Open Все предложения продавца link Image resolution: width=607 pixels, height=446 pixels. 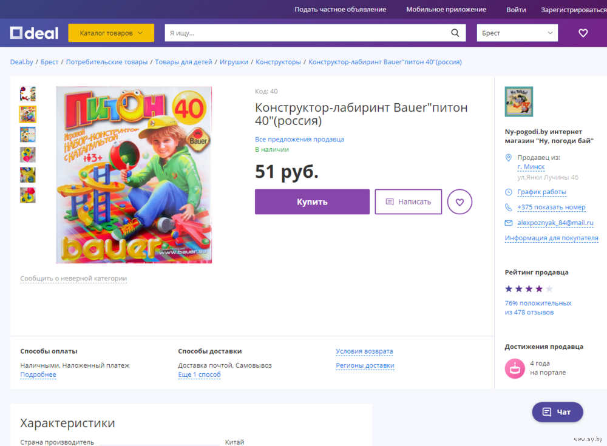point(300,140)
